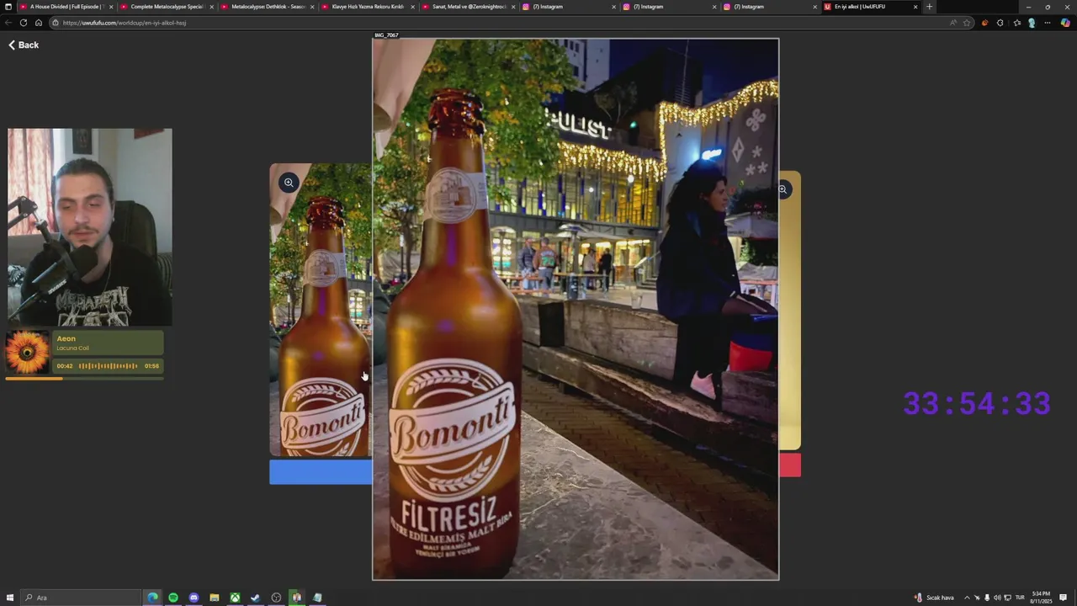Click the taskbar clock showing 5:34 PM
Viewport: 1077px width, 606px height.
point(1042,598)
